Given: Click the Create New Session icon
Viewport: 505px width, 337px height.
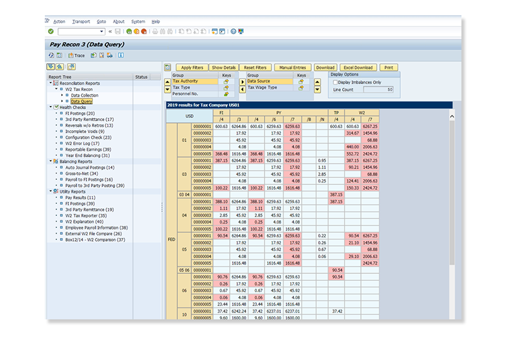Looking at the screenshot, I should coord(215,32).
